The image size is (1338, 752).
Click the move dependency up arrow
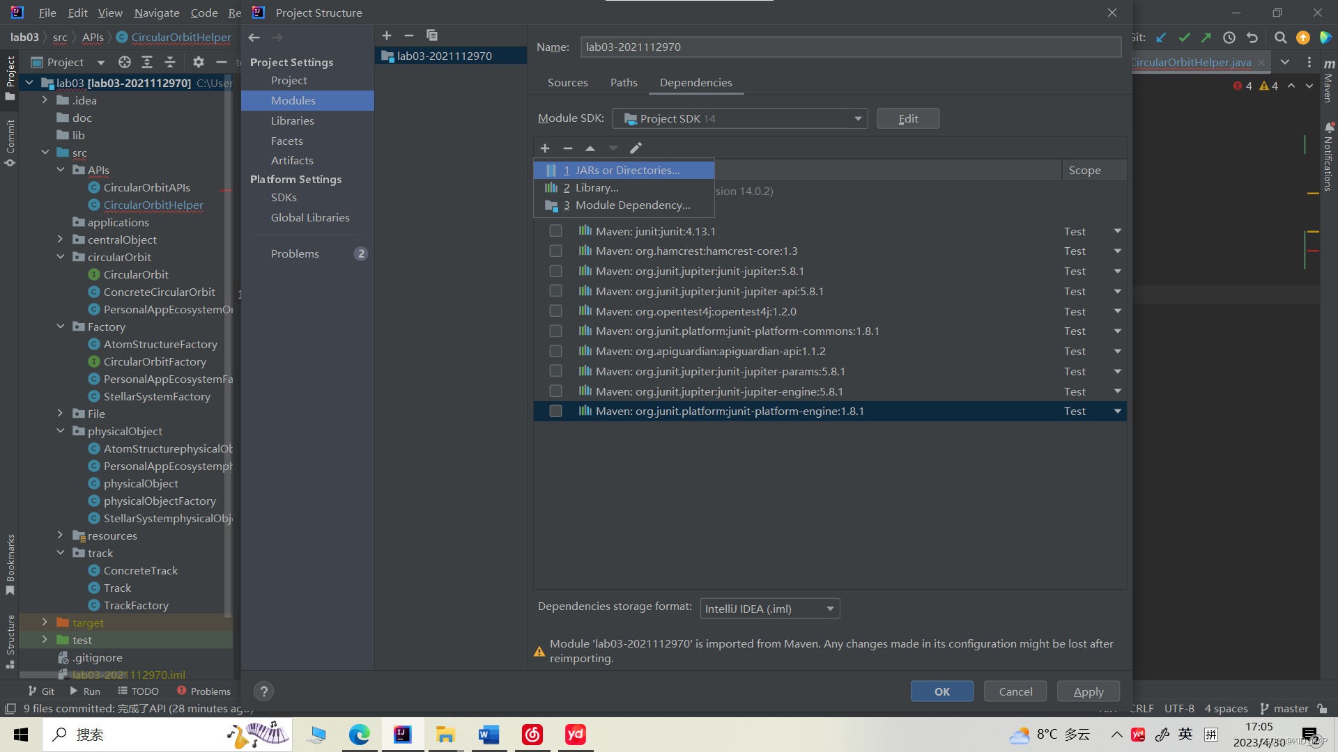tap(590, 148)
